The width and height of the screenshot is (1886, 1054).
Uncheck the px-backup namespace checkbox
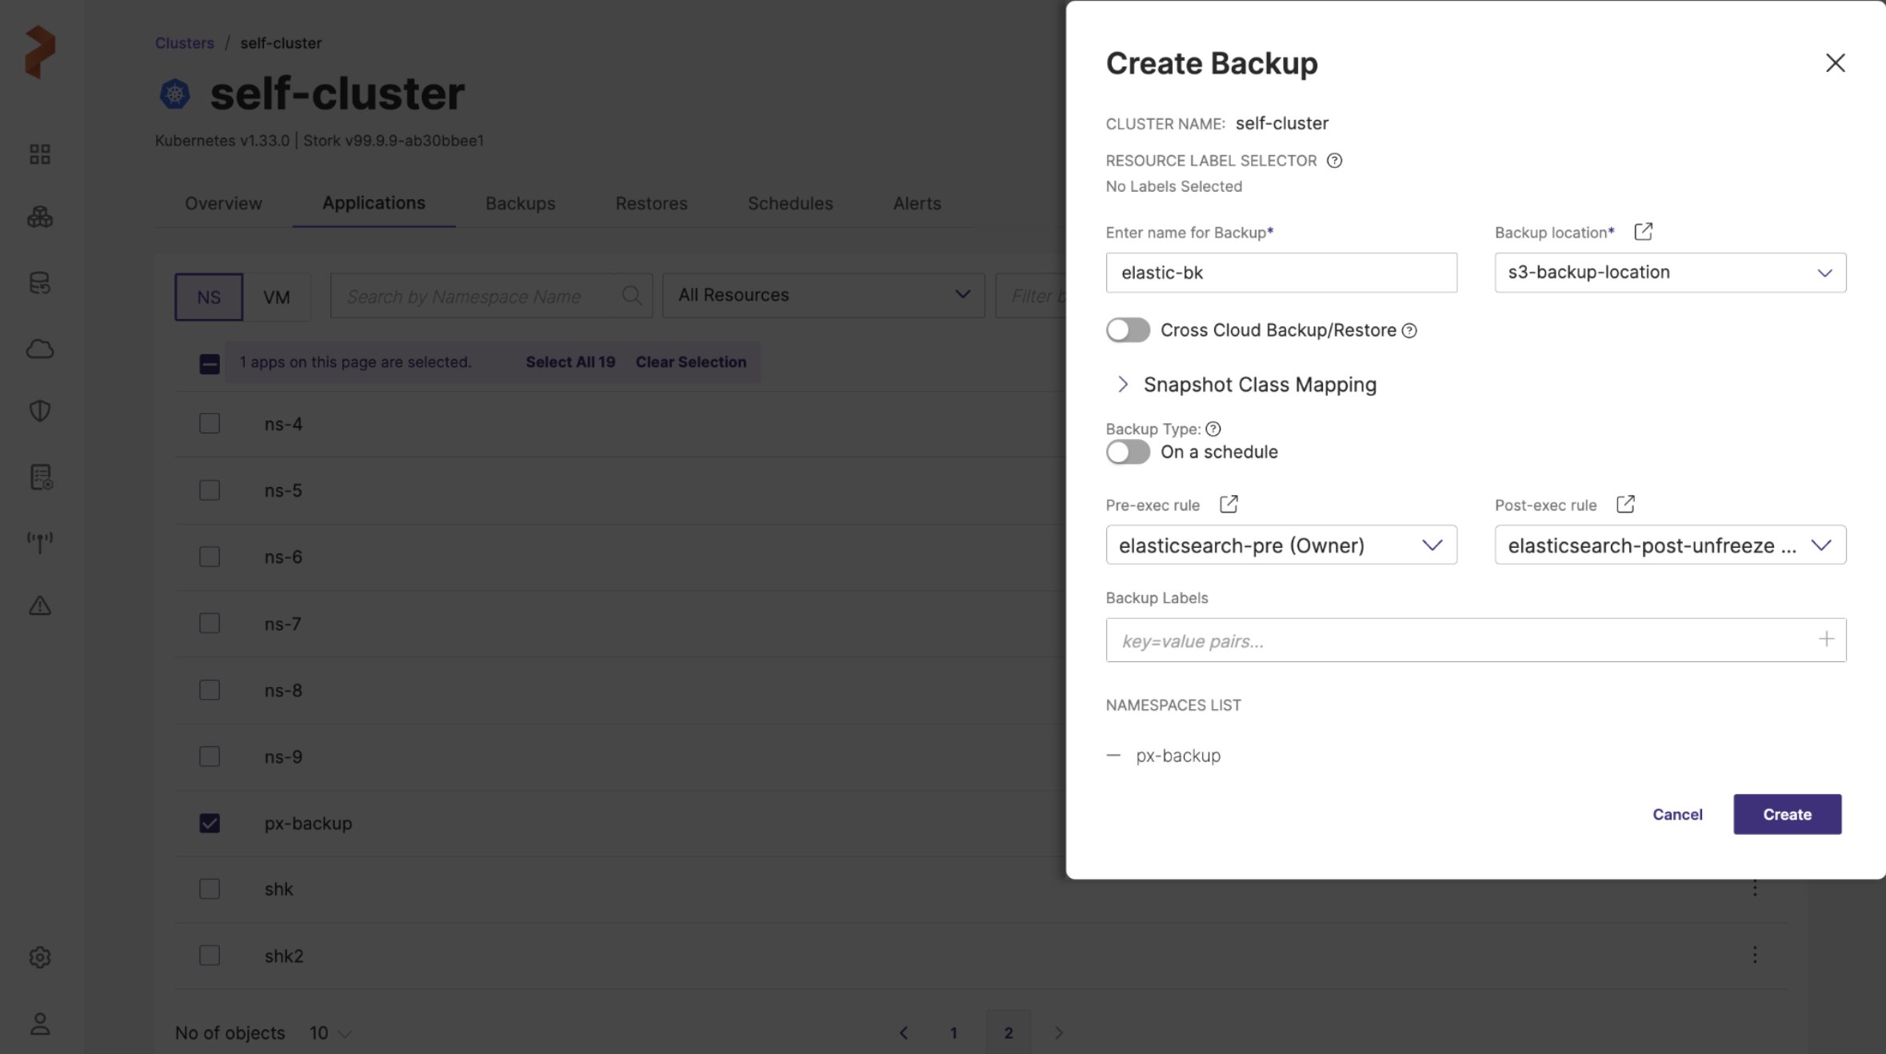[x=210, y=823]
